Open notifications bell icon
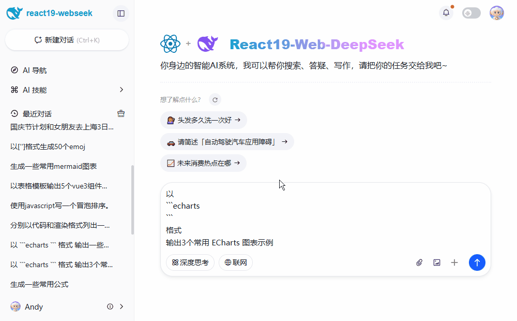 (x=446, y=13)
